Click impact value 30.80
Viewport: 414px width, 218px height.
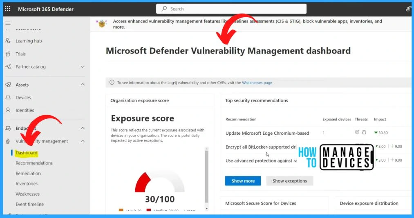point(381,133)
